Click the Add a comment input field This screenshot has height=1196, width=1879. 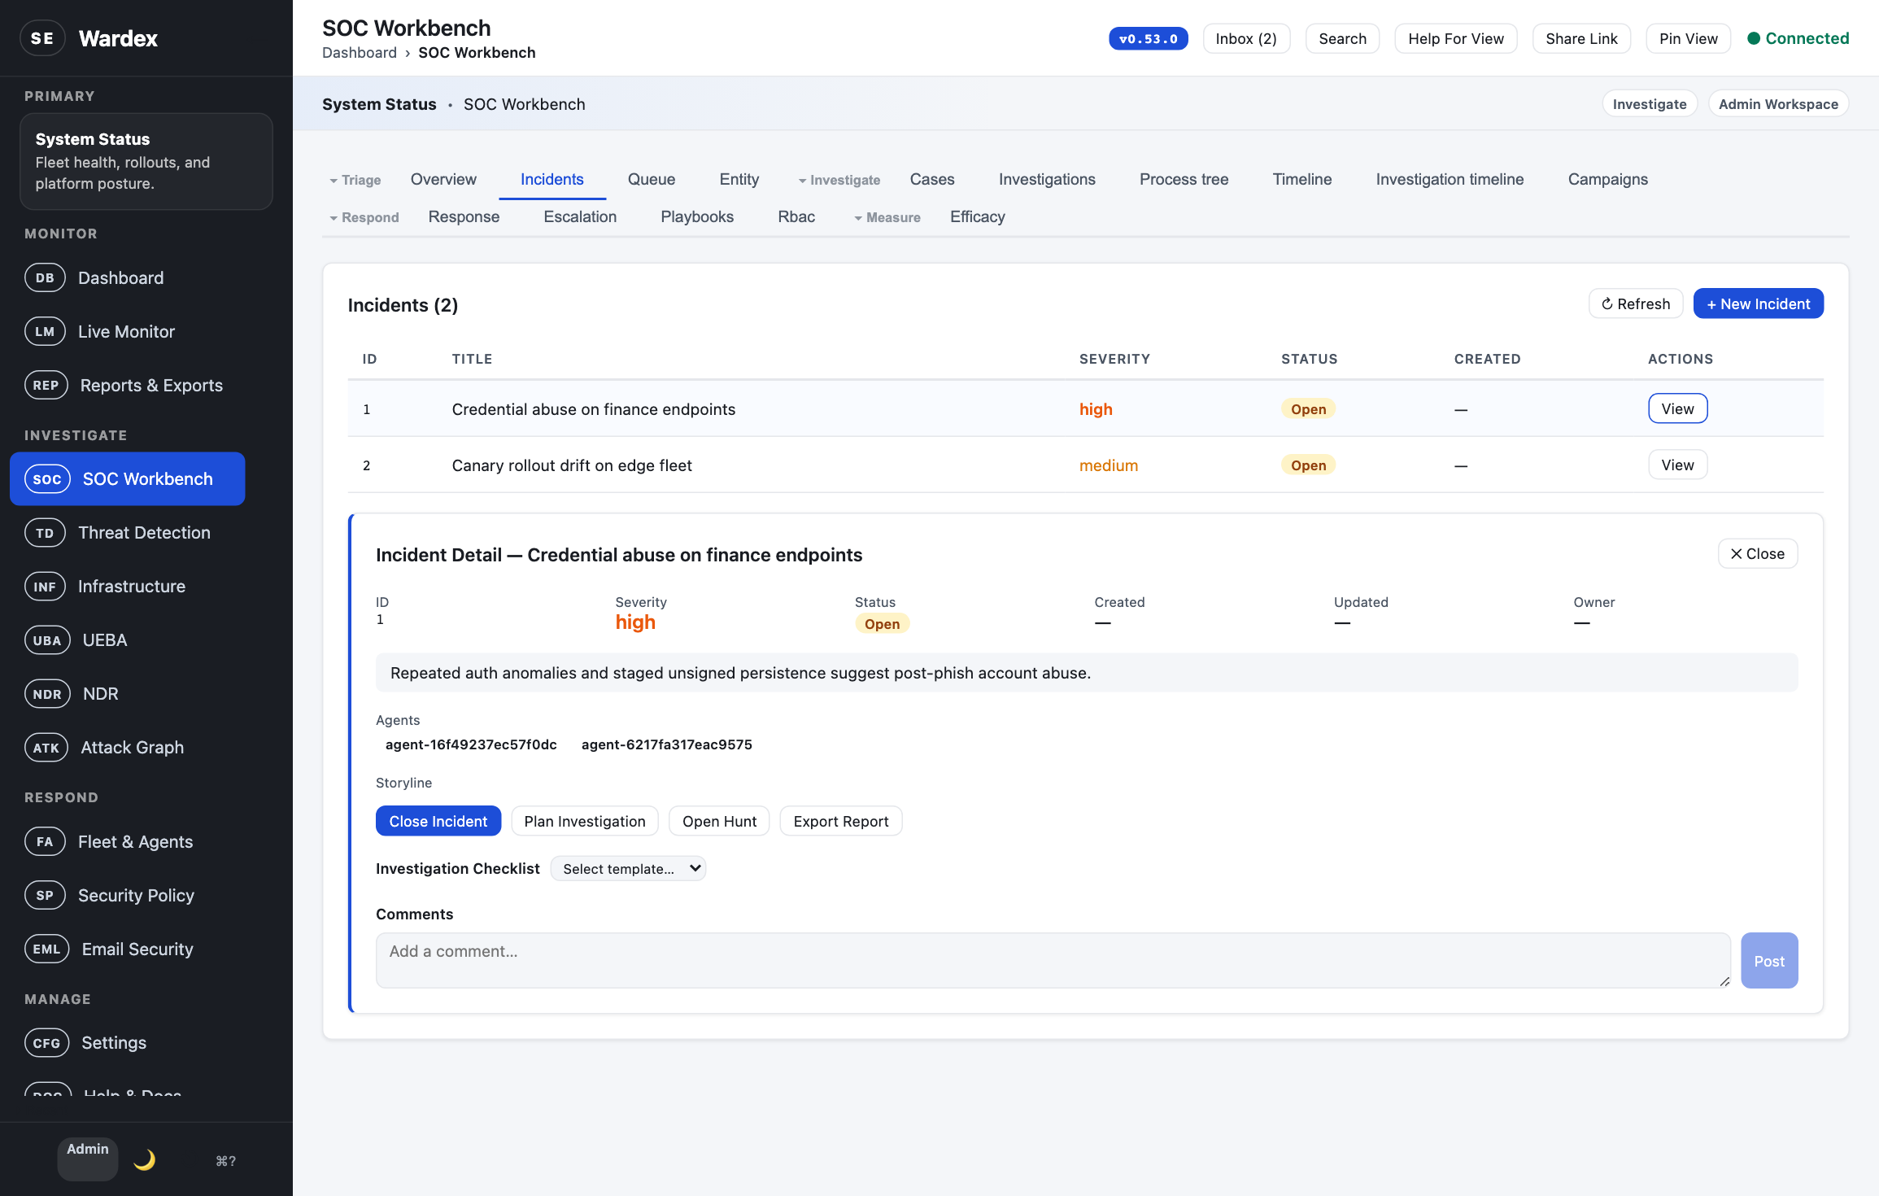[x=1049, y=960]
